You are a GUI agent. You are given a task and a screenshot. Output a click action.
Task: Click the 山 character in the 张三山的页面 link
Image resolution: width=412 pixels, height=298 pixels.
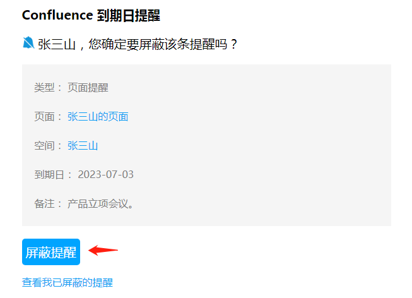93,116
